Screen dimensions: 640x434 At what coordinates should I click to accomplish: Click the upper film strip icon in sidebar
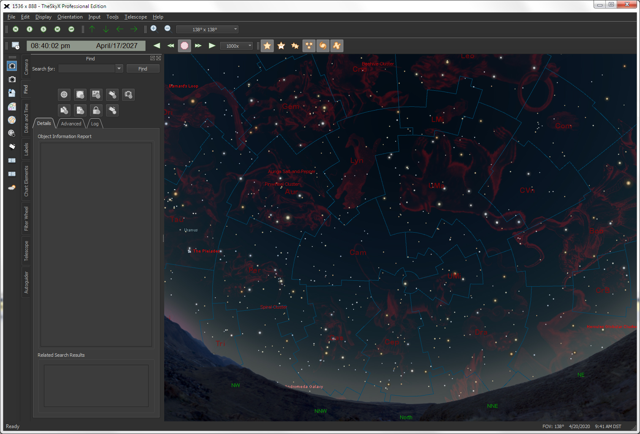12,160
